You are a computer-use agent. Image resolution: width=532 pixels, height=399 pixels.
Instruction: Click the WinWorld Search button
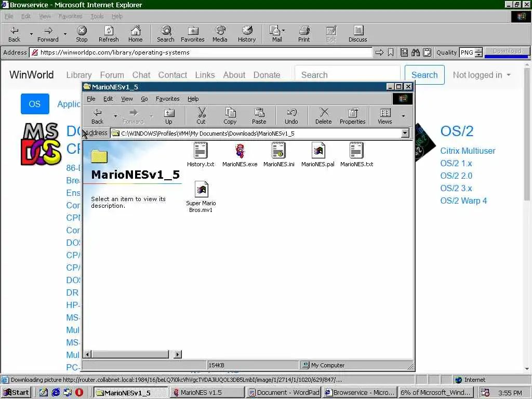424,75
